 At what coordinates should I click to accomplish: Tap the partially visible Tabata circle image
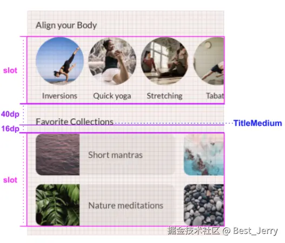[x=209, y=61]
